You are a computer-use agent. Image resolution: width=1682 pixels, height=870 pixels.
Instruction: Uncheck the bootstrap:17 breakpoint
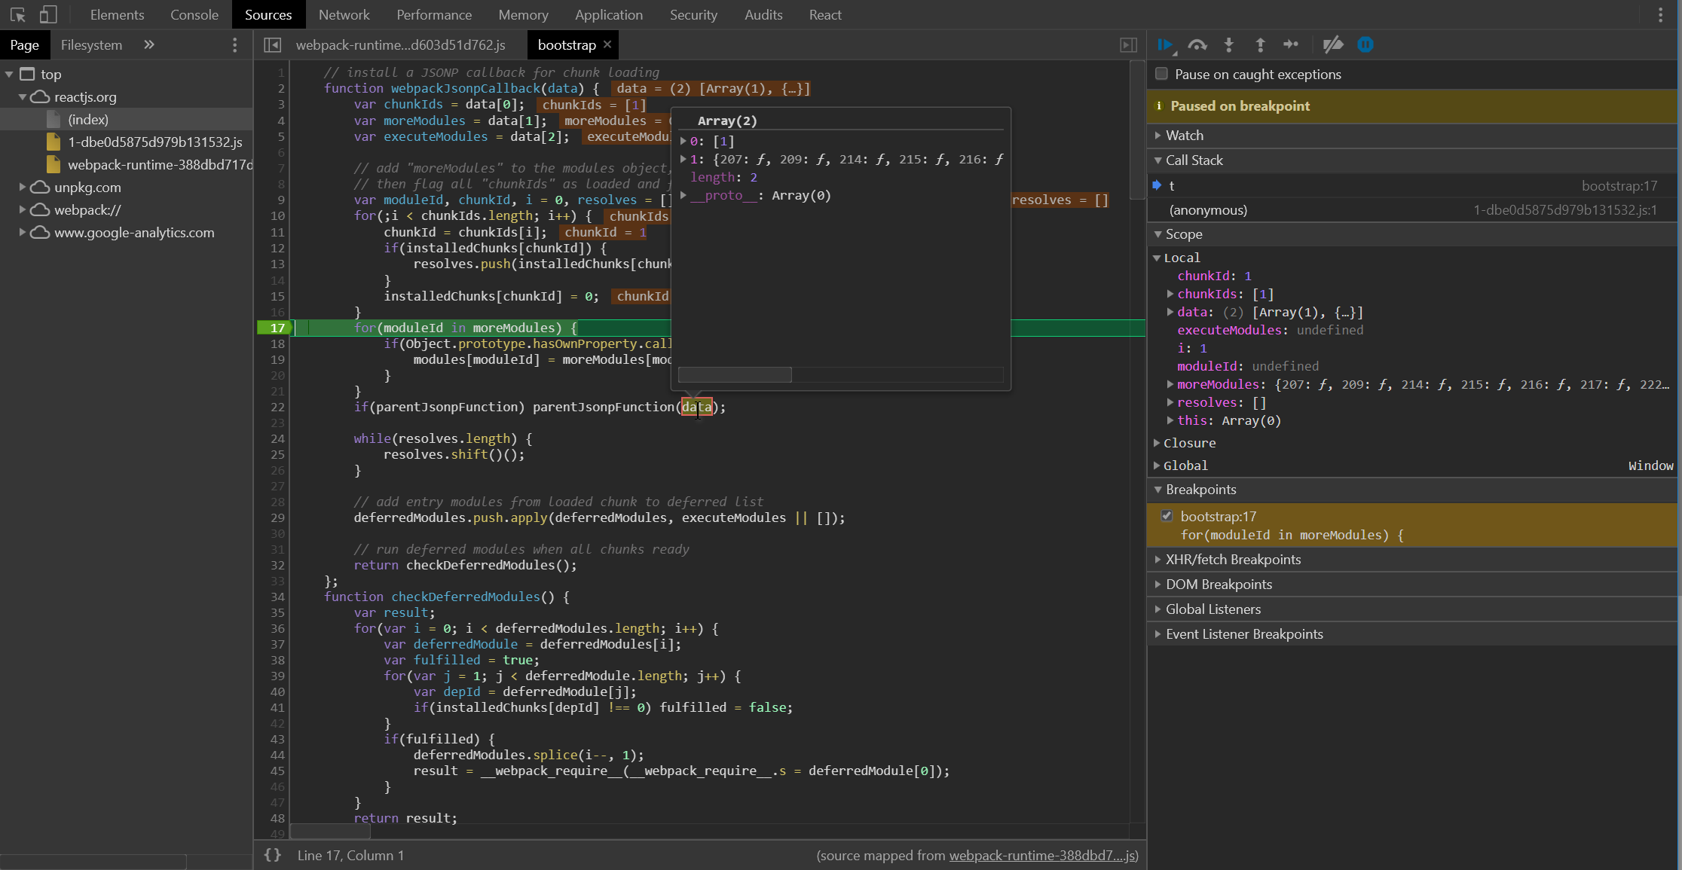click(1167, 515)
